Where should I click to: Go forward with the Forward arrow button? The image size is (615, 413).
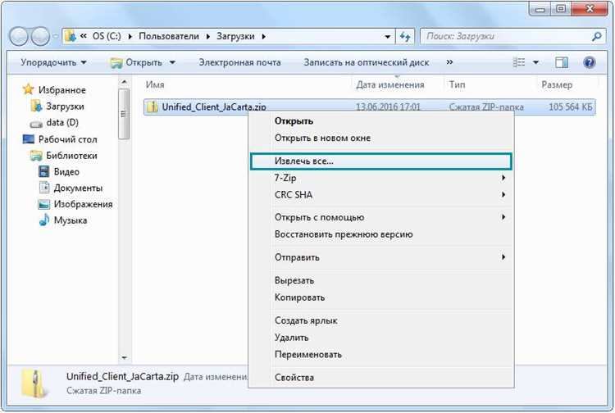(x=40, y=37)
